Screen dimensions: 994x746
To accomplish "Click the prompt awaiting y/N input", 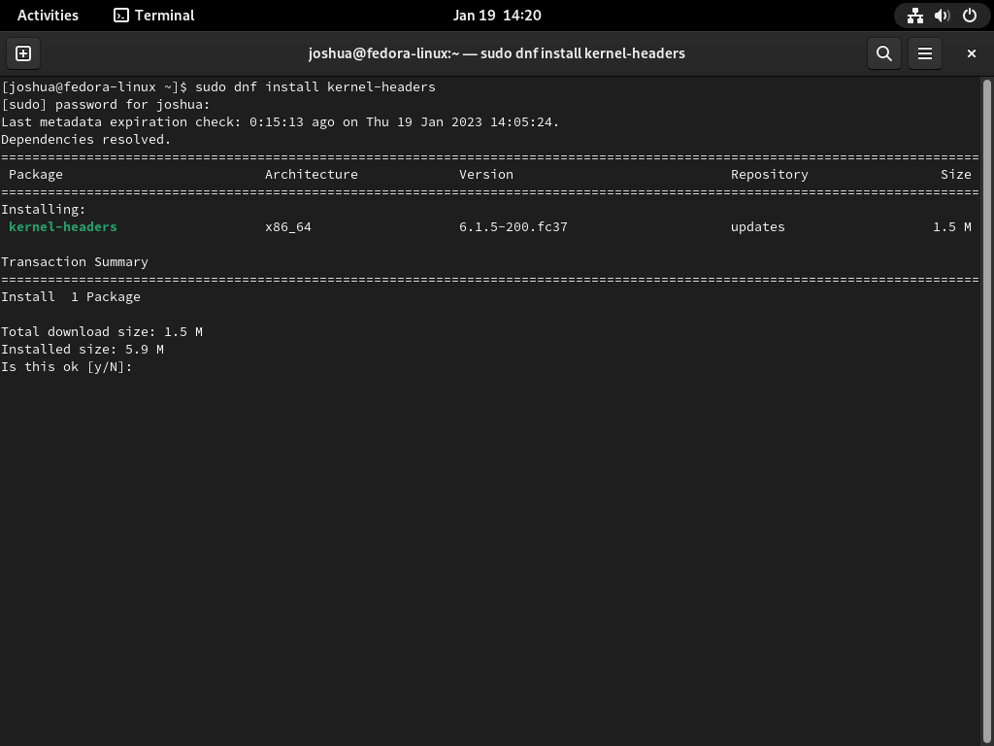I will pos(68,366).
